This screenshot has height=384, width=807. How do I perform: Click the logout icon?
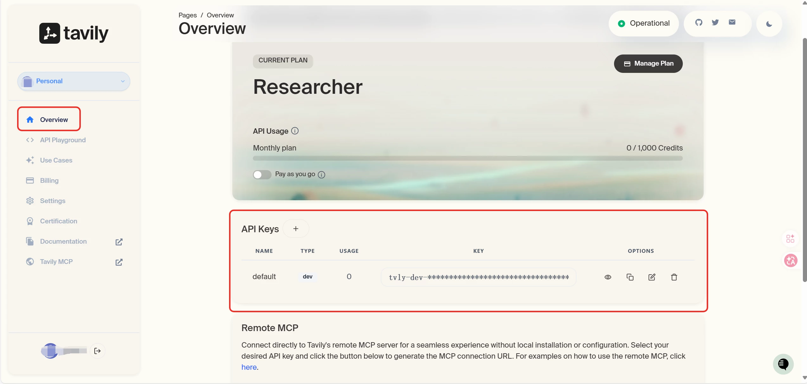pos(98,351)
